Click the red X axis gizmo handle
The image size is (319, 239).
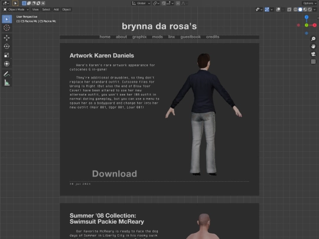click(x=314, y=25)
